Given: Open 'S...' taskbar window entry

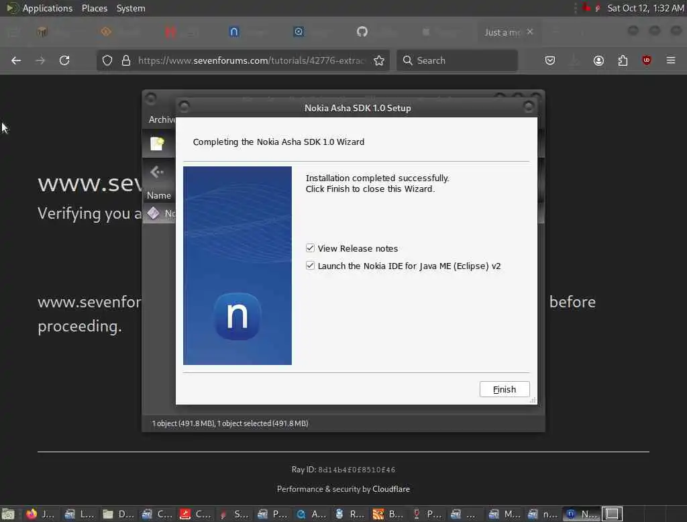Looking at the screenshot, I should 234,514.
